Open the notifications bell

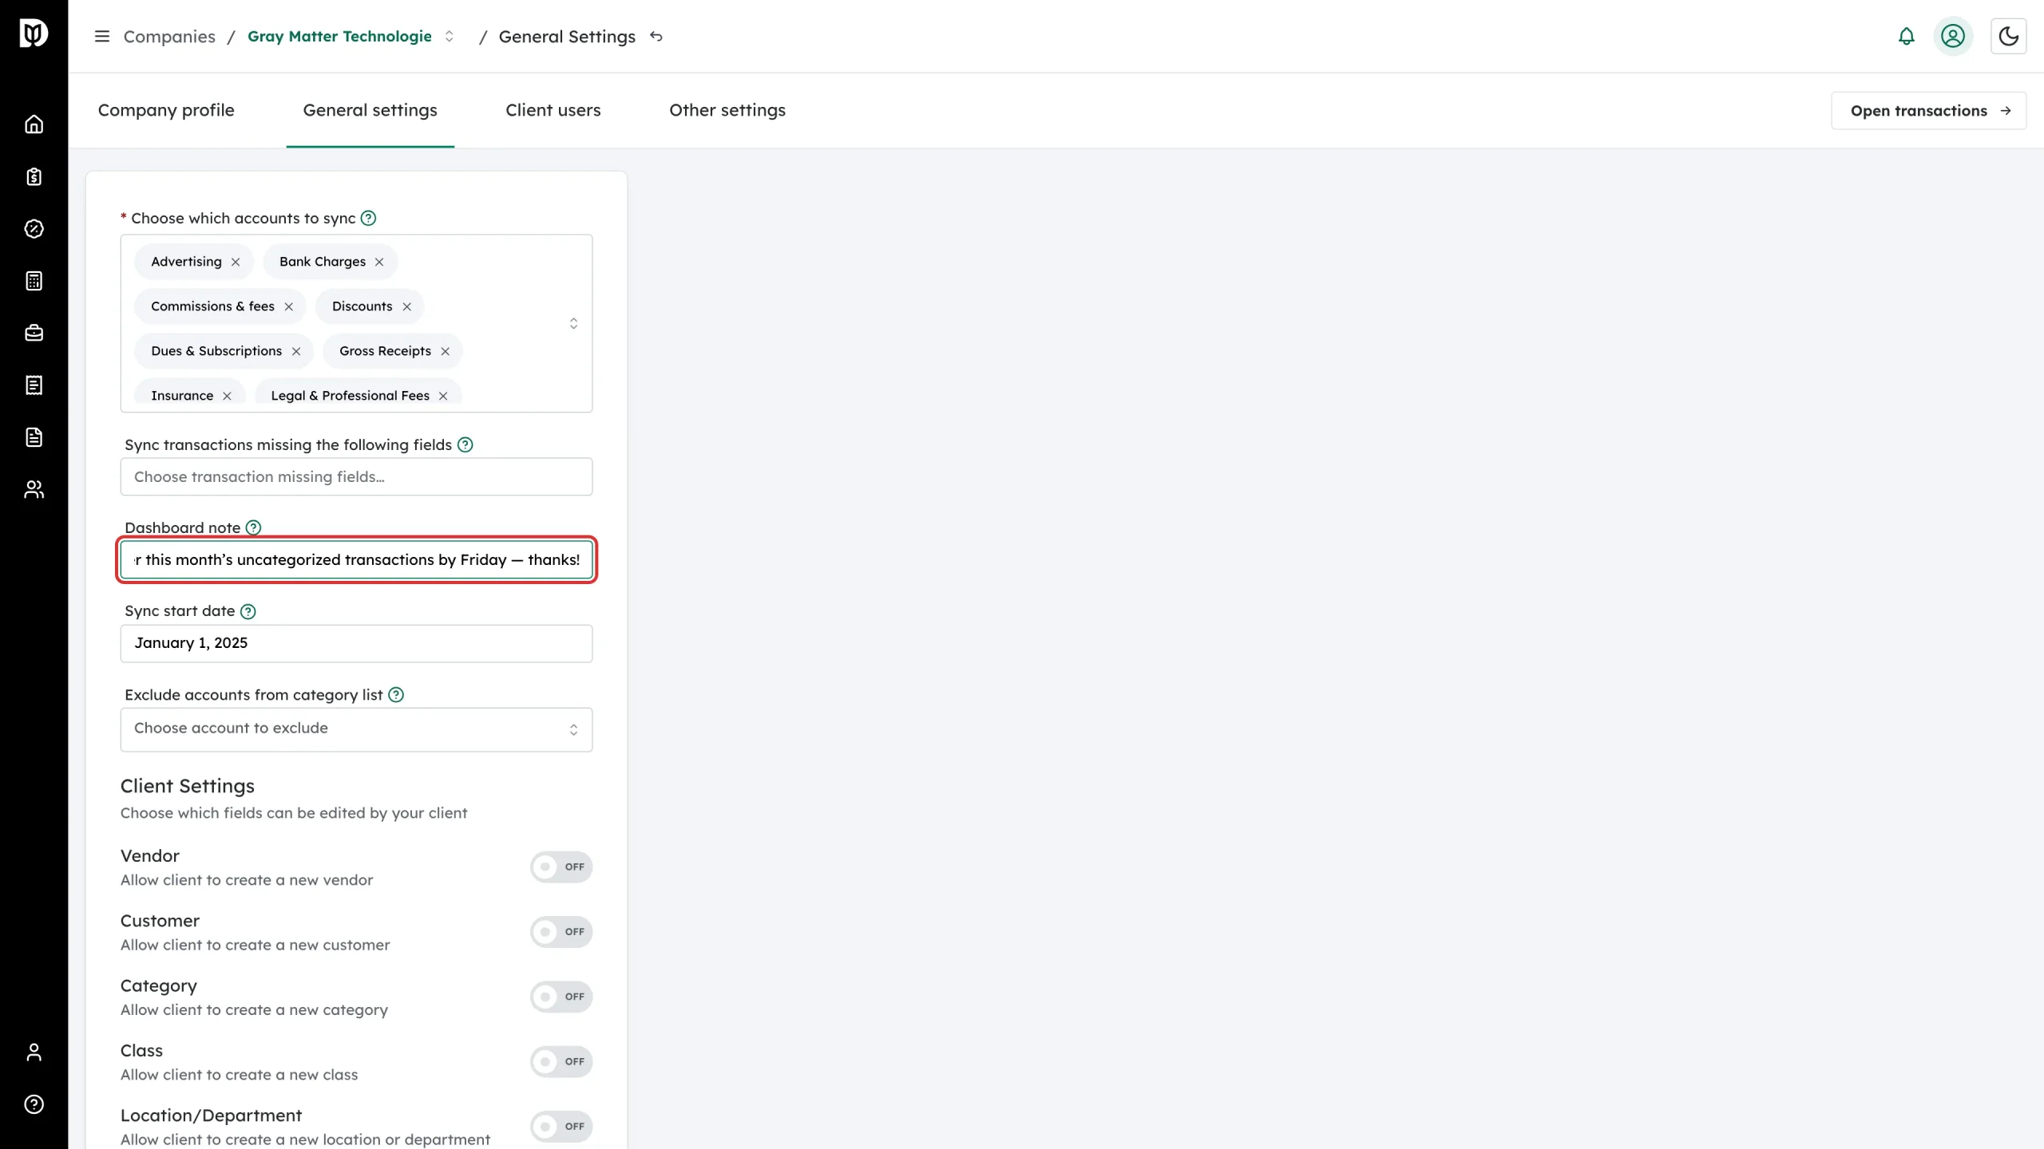(1906, 36)
